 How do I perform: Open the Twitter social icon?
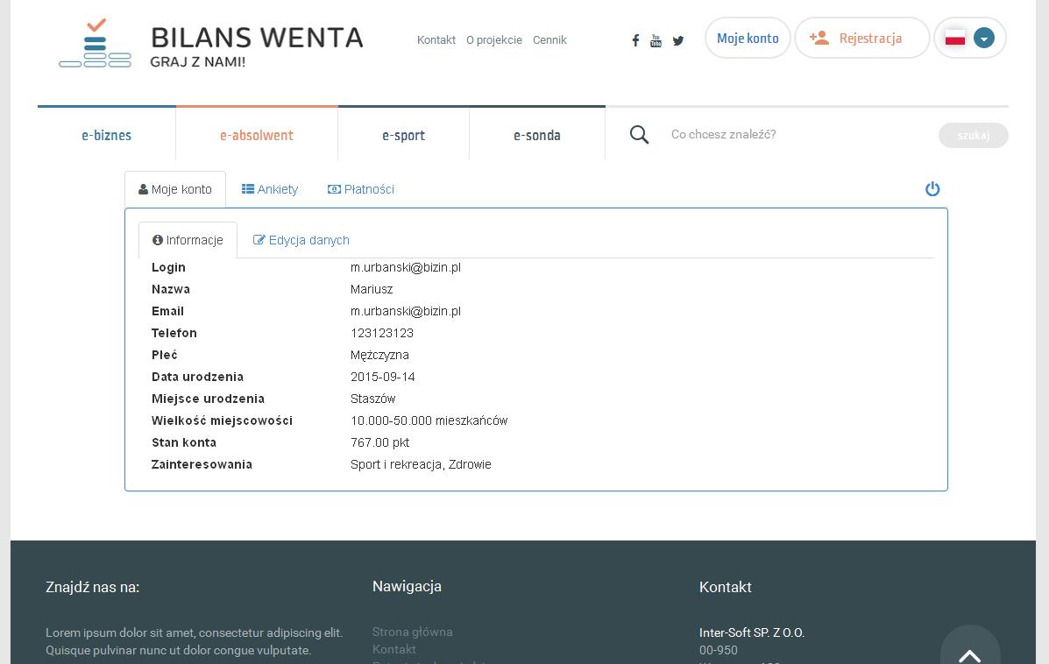click(677, 40)
